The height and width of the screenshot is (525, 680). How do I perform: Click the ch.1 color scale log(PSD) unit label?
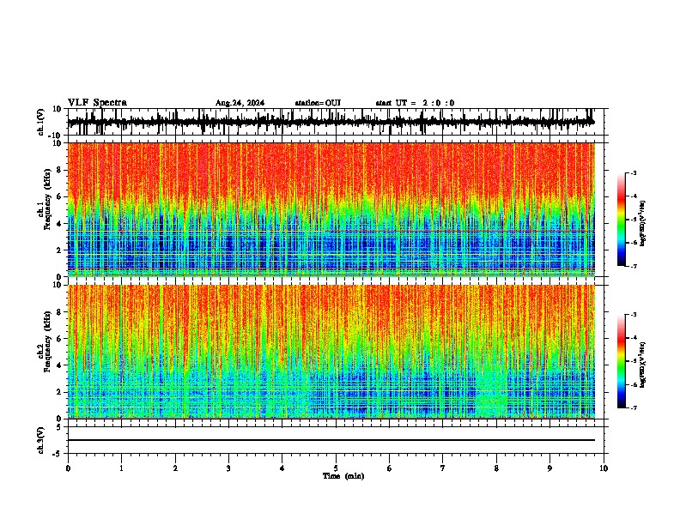click(x=642, y=224)
